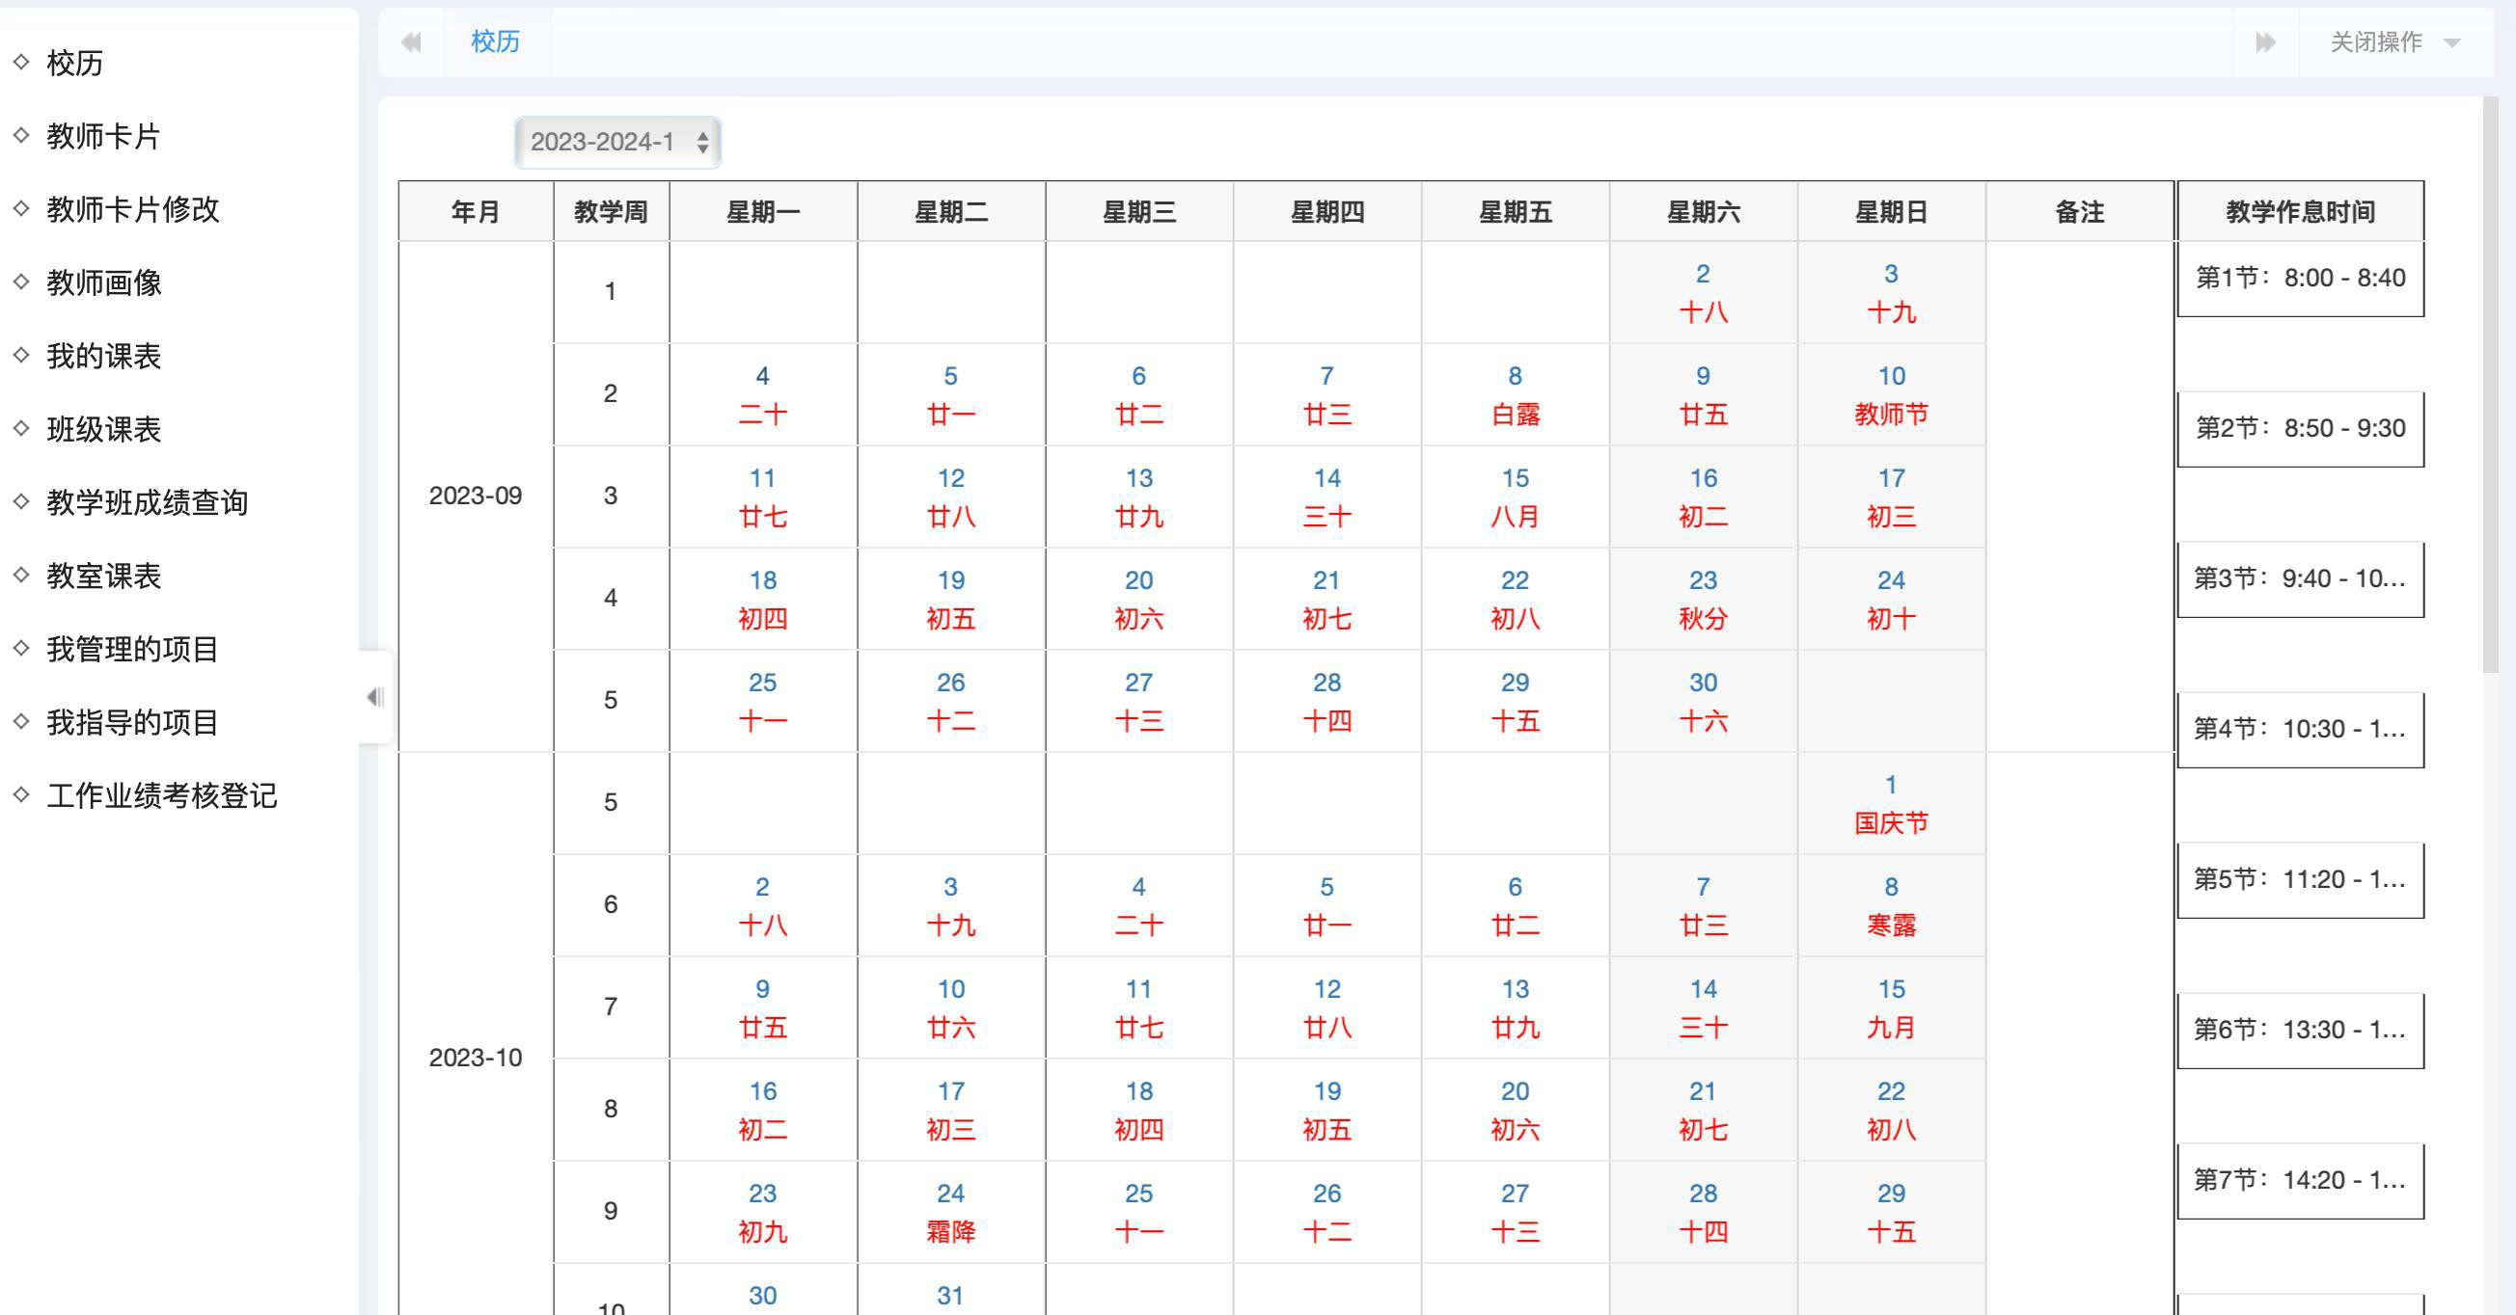
Task: Select September 30 十六 cell
Action: tap(1704, 701)
